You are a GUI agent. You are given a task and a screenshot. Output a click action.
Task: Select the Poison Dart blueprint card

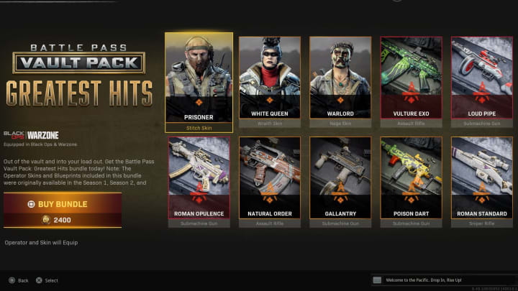coord(411,182)
